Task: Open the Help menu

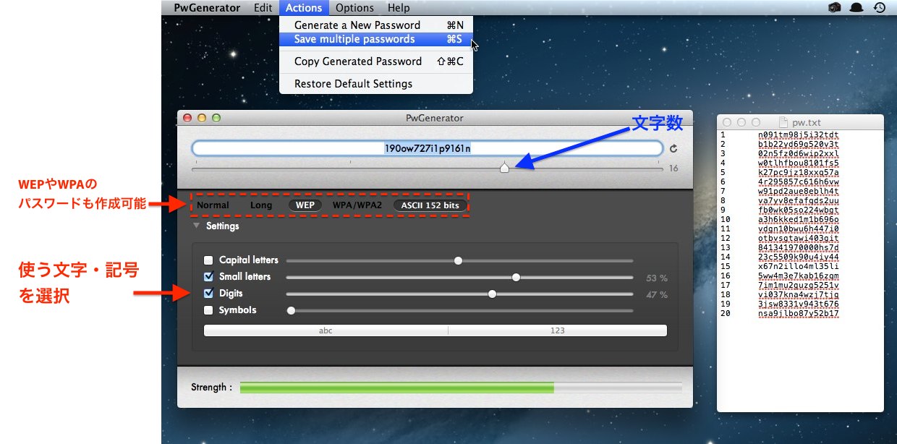Action: [399, 8]
